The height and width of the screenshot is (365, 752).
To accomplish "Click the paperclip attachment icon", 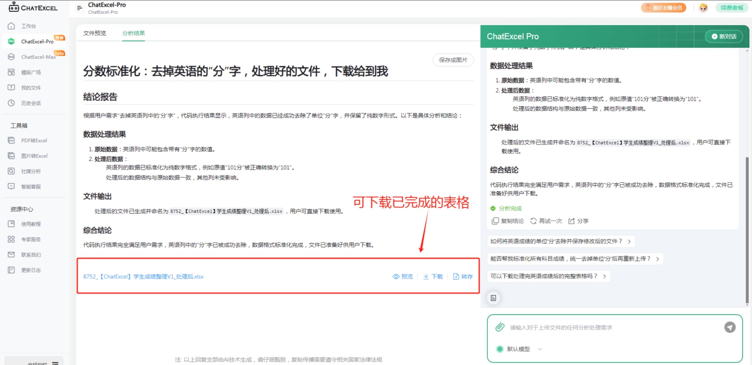I will click(x=500, y=327).
